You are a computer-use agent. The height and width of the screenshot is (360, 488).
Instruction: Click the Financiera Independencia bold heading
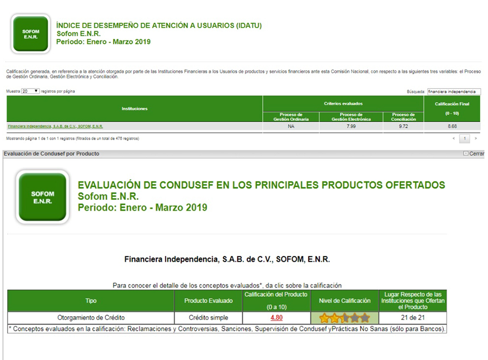coord(227,259)
